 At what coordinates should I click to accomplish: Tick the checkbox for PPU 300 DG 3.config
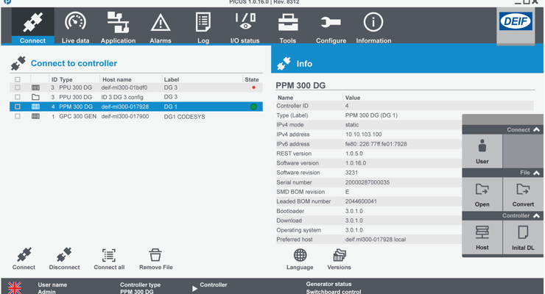point(18,97)
